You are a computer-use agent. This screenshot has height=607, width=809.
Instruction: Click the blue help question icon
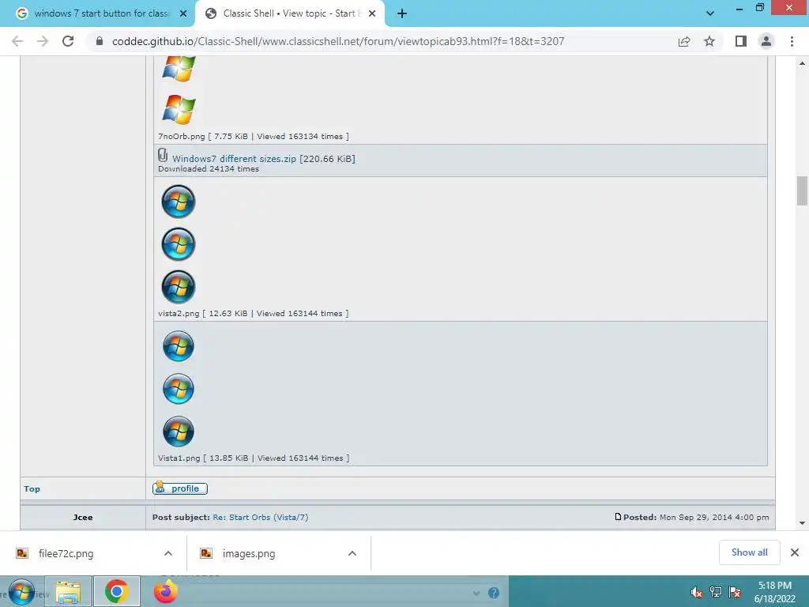[x=494, y=593]
